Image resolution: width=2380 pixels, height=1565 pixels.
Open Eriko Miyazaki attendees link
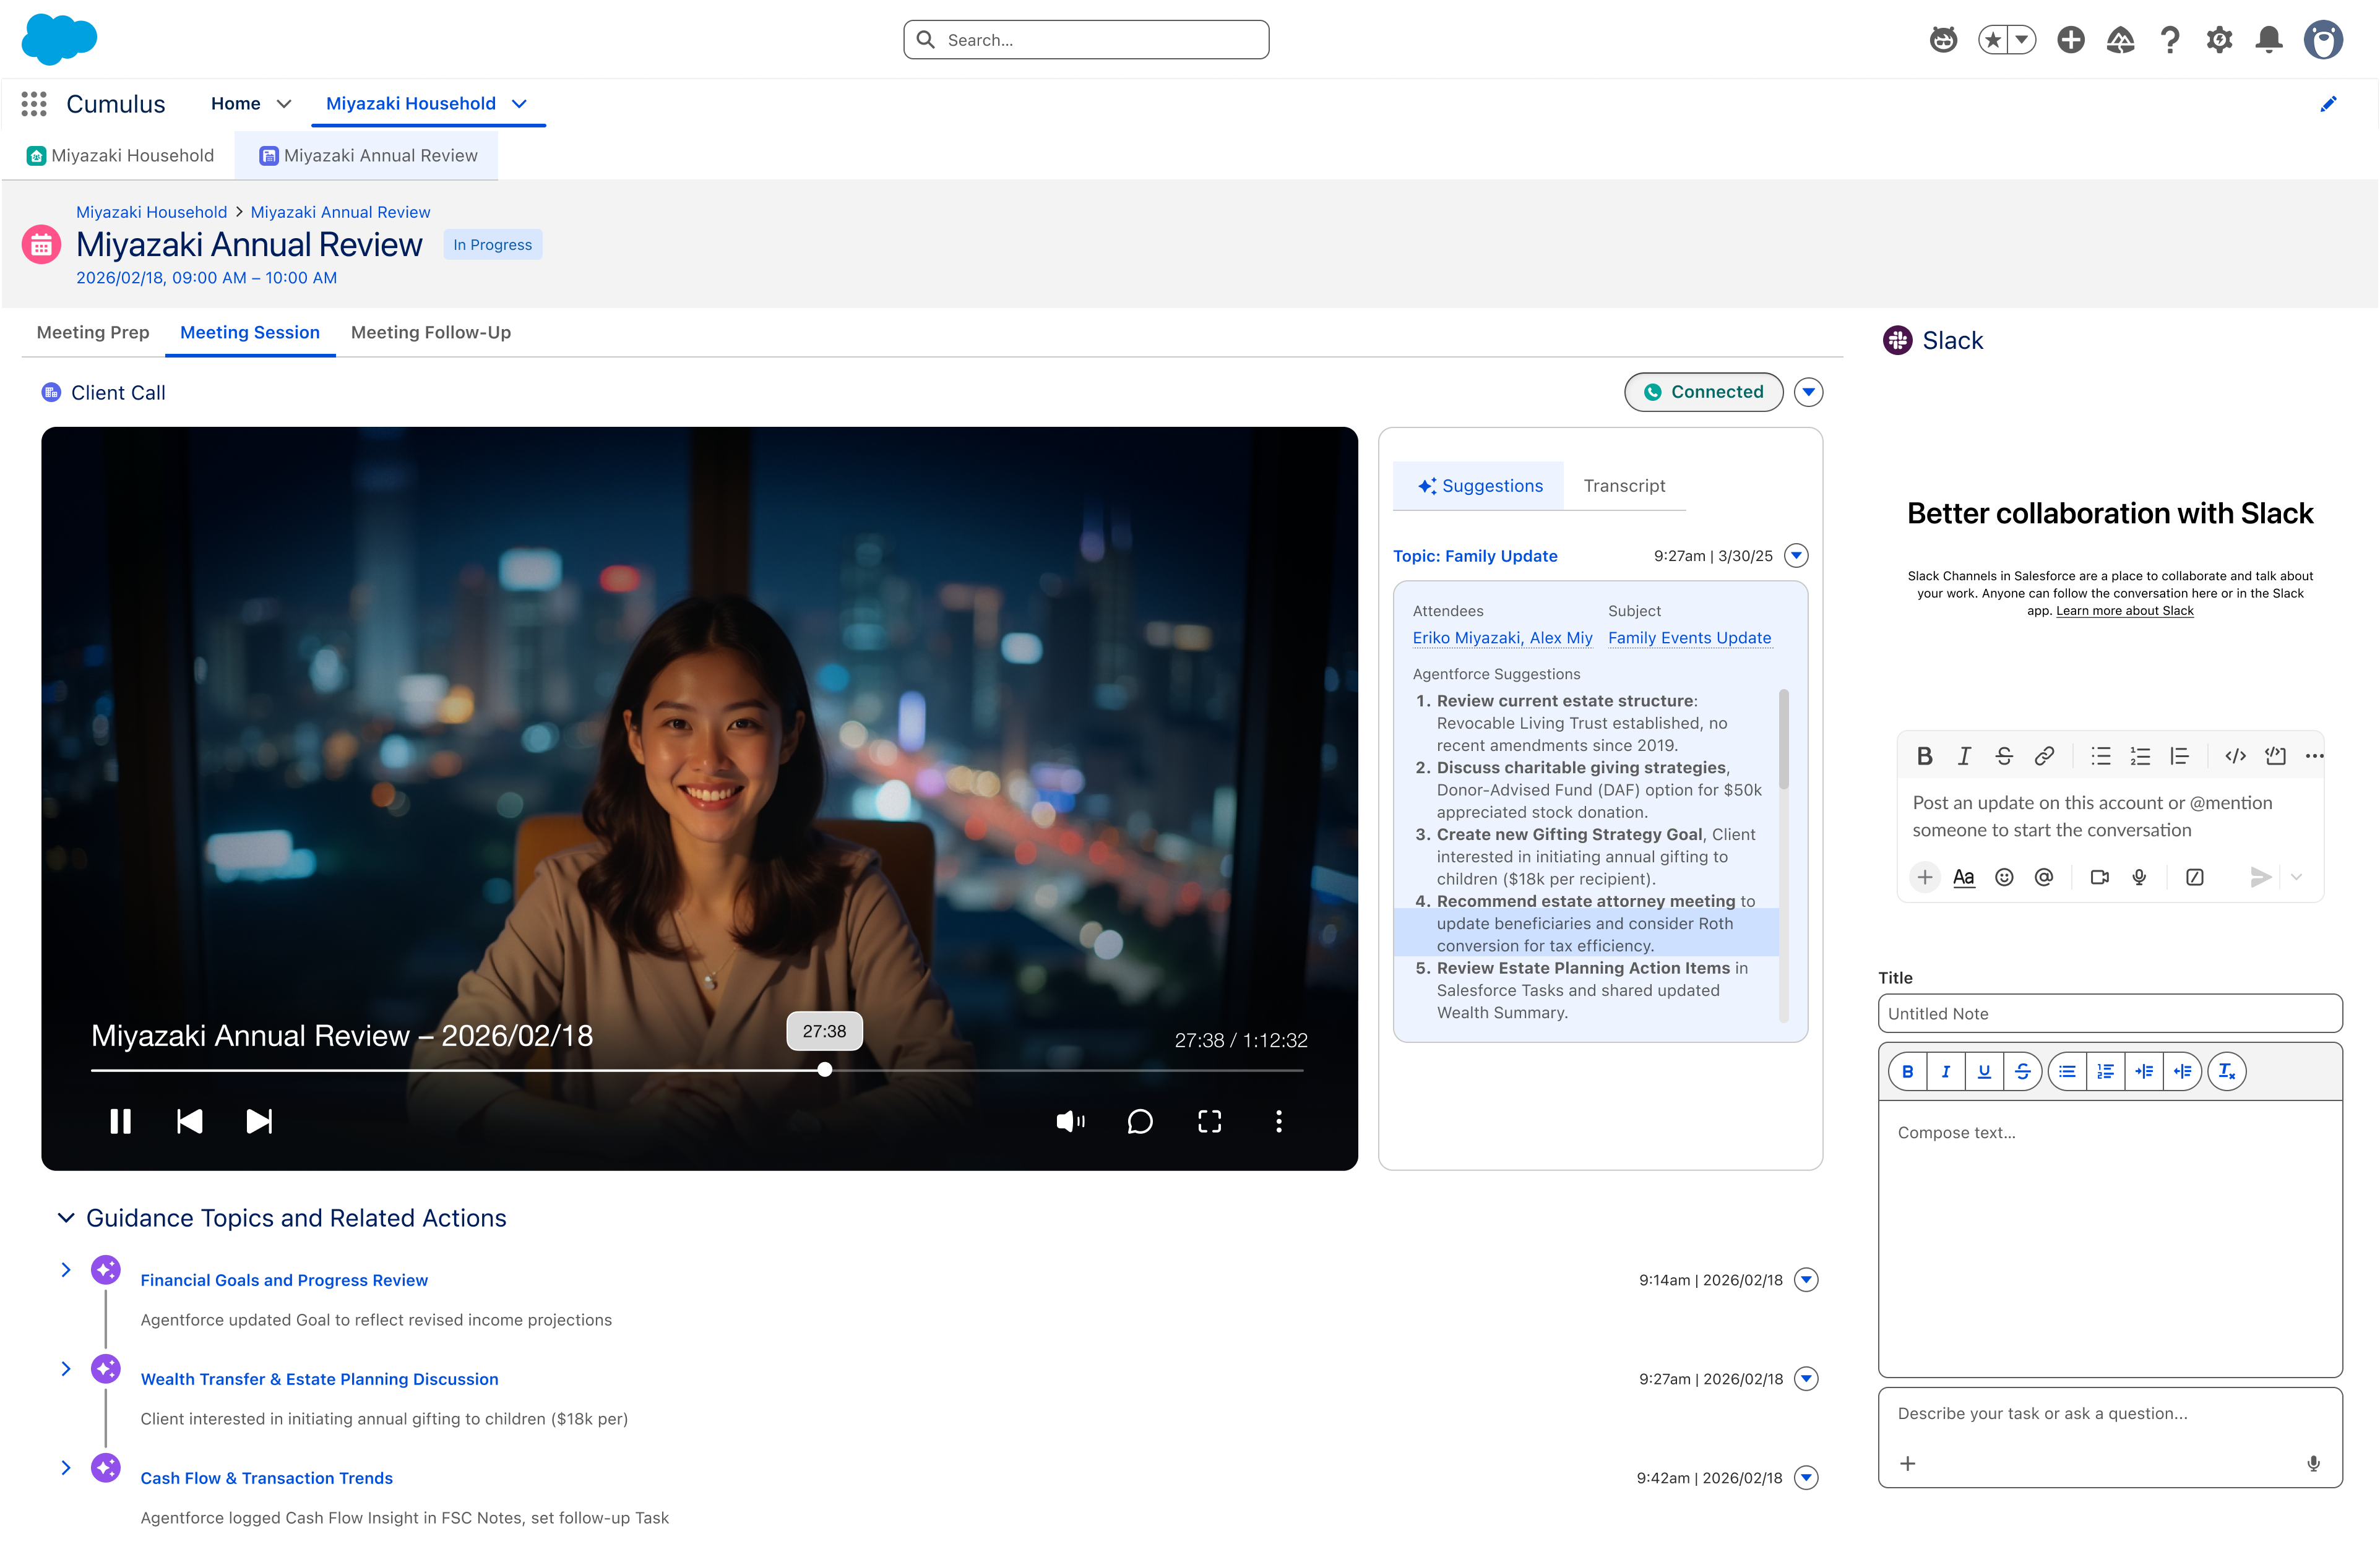(1502, 638)
